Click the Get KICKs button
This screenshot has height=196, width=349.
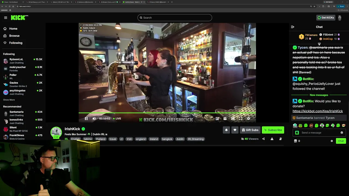[326, 18]
